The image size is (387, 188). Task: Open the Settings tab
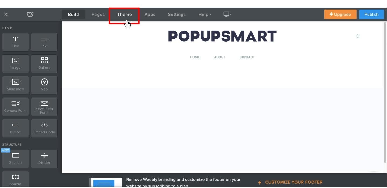click(177, 15)
